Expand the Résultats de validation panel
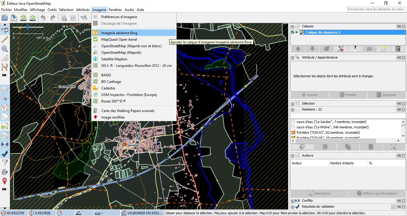 (x=293, y=207)
